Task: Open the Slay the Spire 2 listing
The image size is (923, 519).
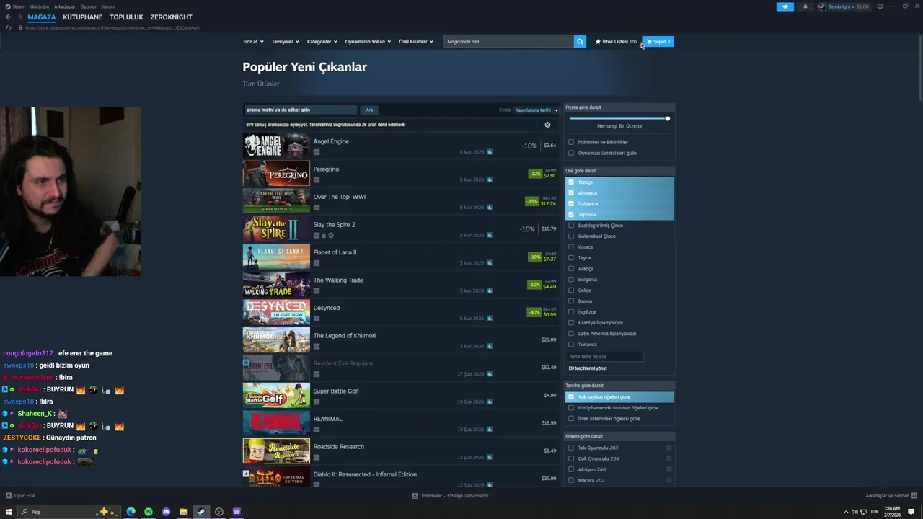Action: pyautogui.click(x=401, y=229)
